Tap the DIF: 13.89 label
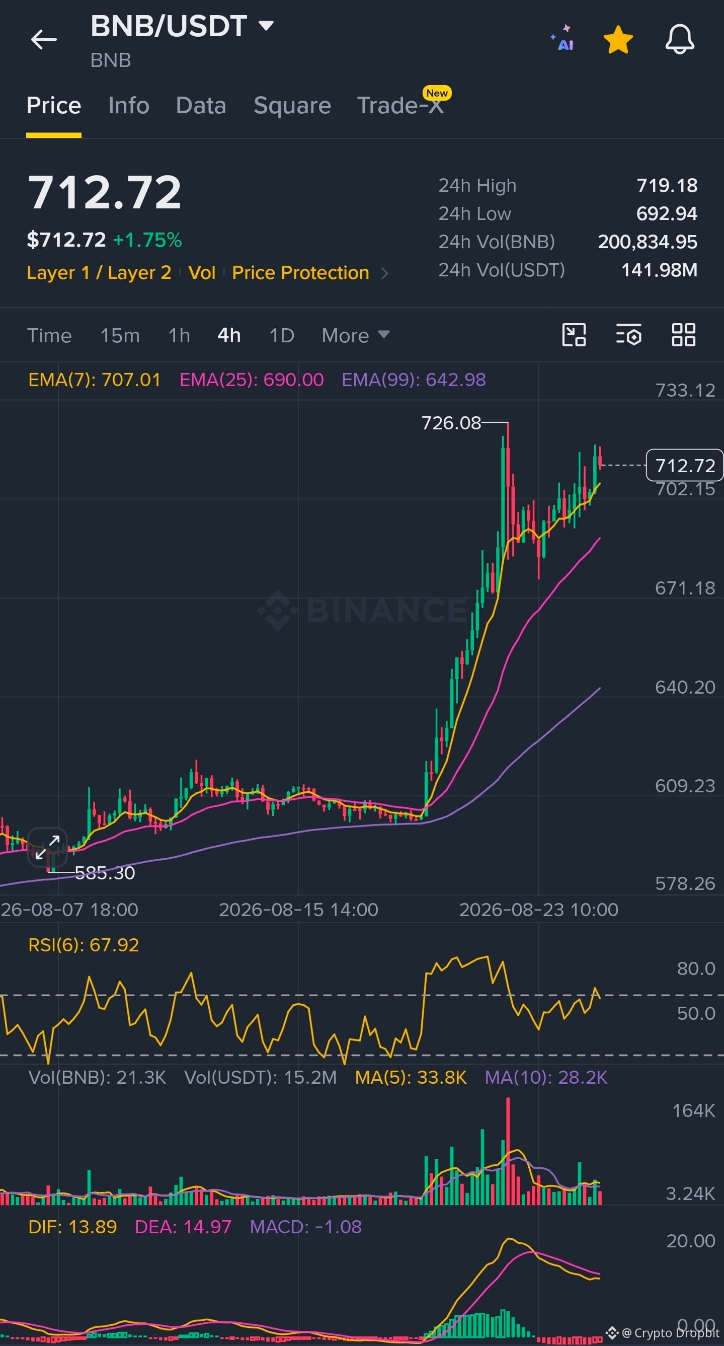The image size is (724, 1346). pos(72,1227)
